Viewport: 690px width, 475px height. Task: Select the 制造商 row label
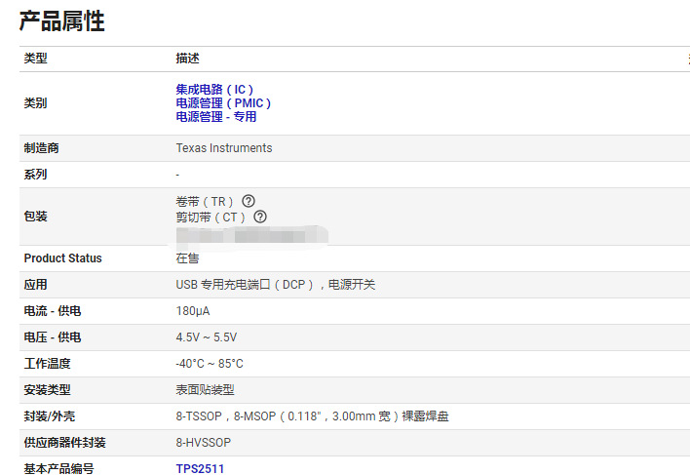(x=41, y=148)
